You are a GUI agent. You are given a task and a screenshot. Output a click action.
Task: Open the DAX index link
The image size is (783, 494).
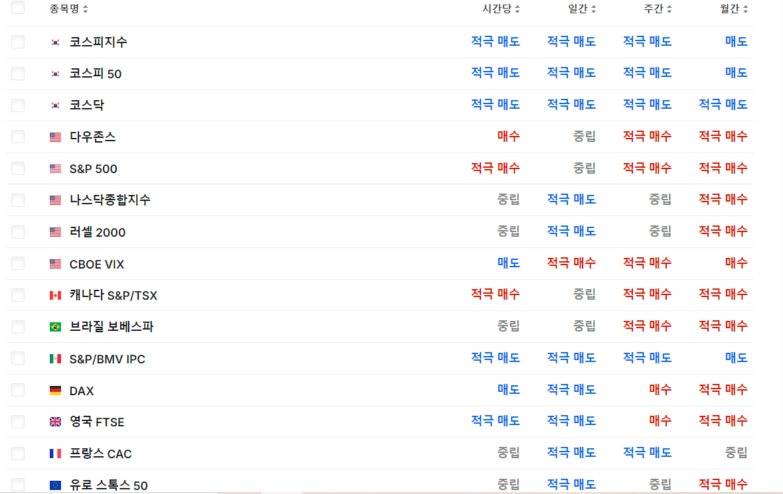tap(82, 391)
